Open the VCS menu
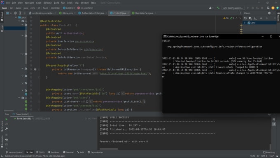 (x=77, y=3)
